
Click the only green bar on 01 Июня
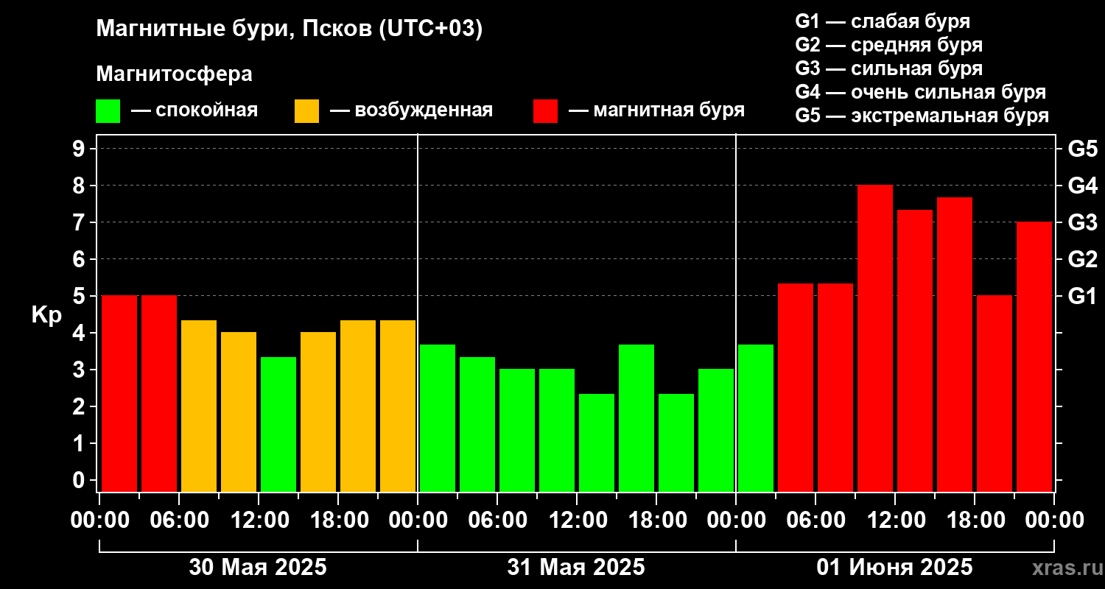(x=756, y=418)
